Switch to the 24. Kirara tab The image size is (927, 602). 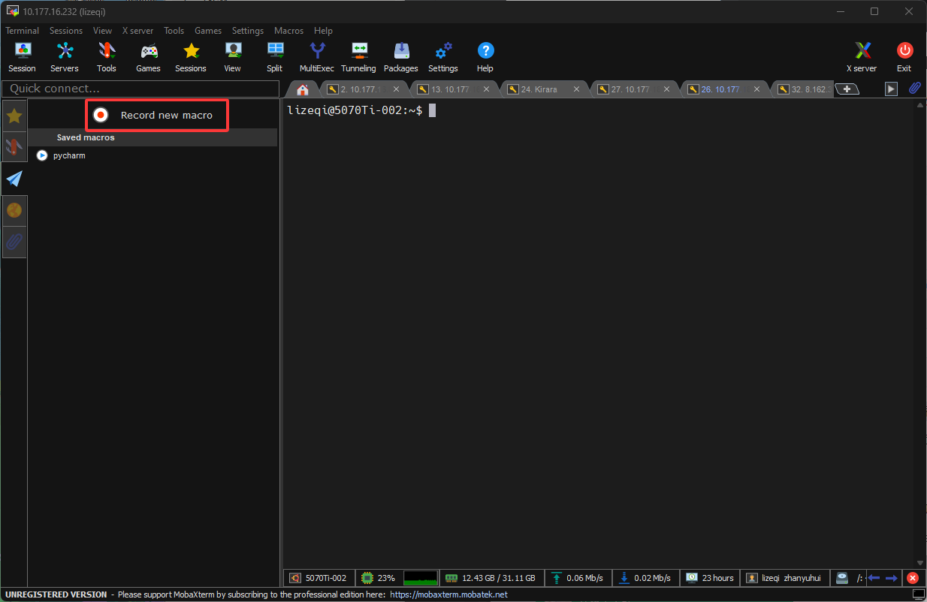pos(539,89)
